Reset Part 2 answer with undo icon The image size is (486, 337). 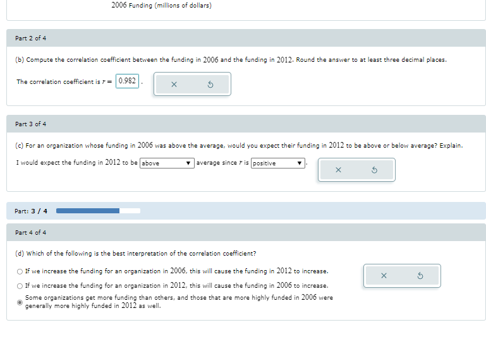pos(210,84)
